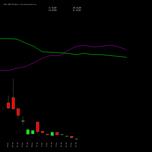Select the 20 Apr date label

[61, 145]
